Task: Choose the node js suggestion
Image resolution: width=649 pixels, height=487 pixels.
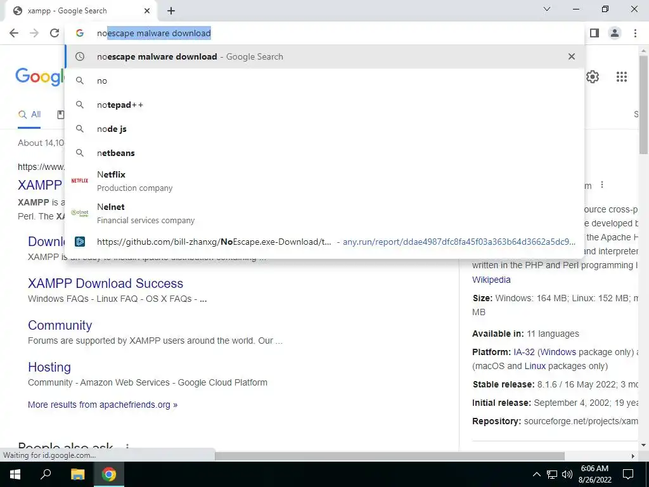Action: (324, 129)
